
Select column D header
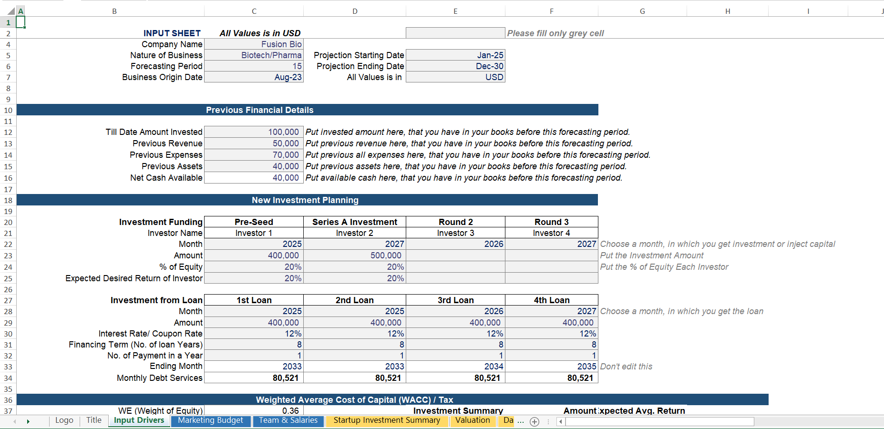point(355,11)
